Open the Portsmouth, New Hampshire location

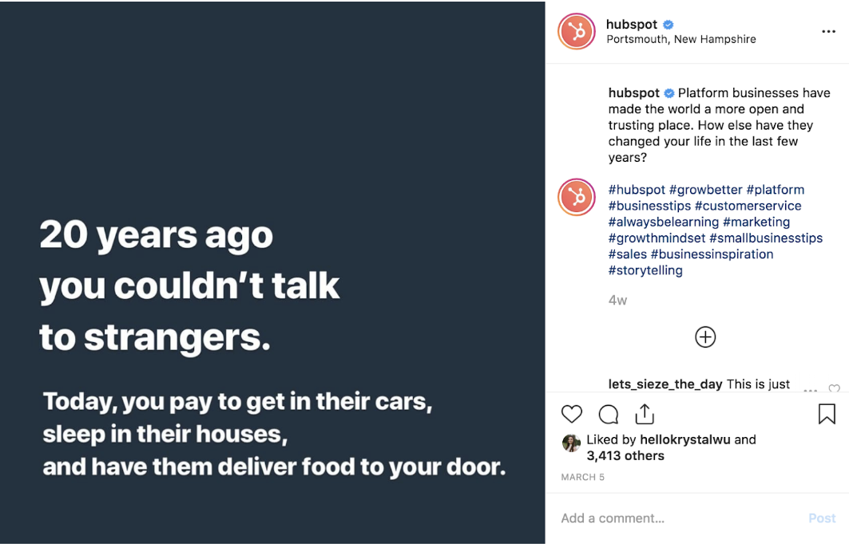coord(681,39)
